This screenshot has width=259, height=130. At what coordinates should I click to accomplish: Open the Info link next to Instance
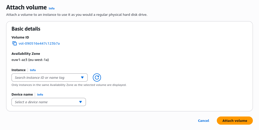[x=33, y=70]
